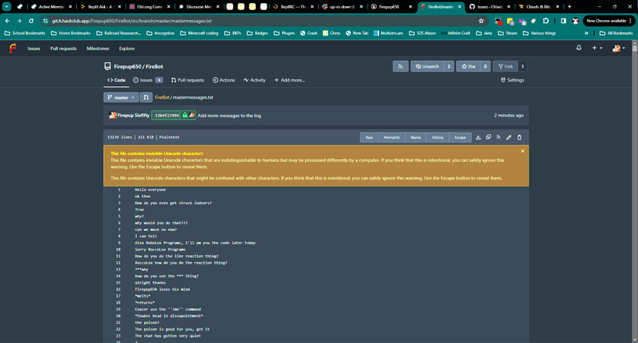Edit the file with the pencil icon
This screenshot has height=343, width=638.
click(x=509, y=137)
